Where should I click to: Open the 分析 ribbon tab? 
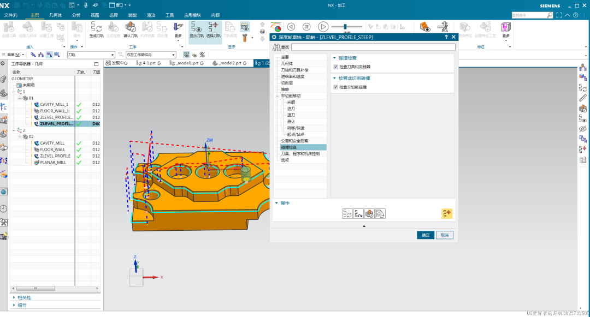coord(76,15)
